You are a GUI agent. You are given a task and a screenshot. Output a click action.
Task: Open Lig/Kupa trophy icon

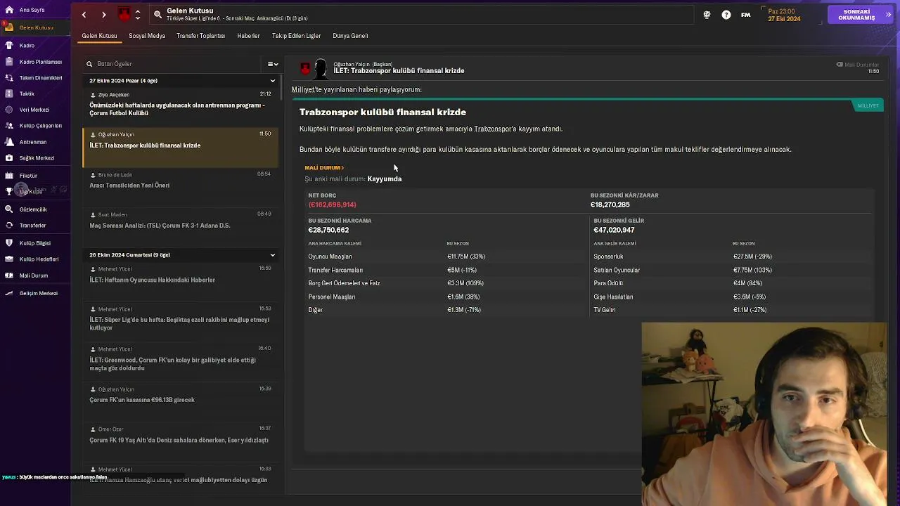9,191
